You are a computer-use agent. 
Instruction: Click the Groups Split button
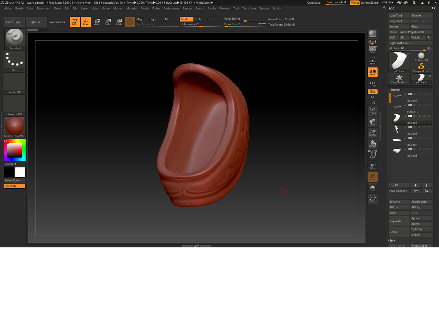421,245
